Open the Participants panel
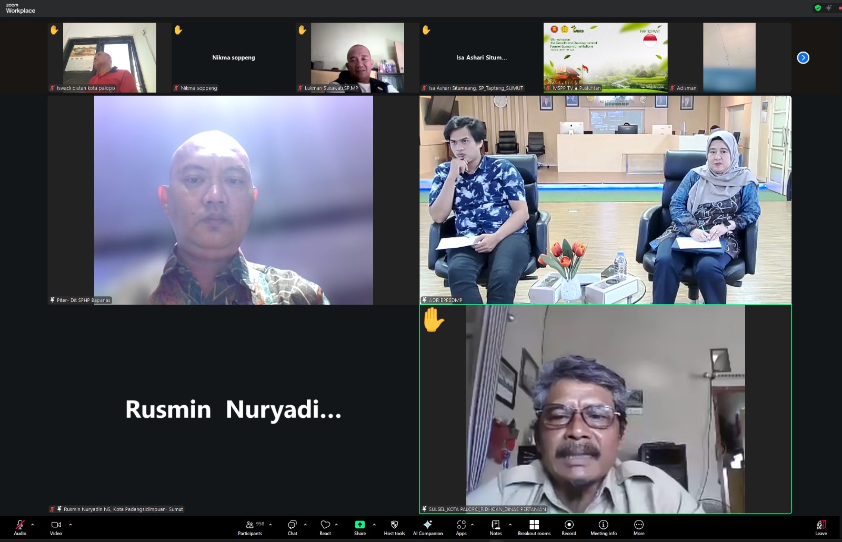This screenshot has height=542, width=842. [250, 527]
